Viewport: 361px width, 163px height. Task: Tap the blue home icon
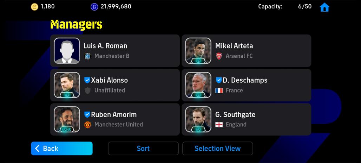[x=324, y=7]
